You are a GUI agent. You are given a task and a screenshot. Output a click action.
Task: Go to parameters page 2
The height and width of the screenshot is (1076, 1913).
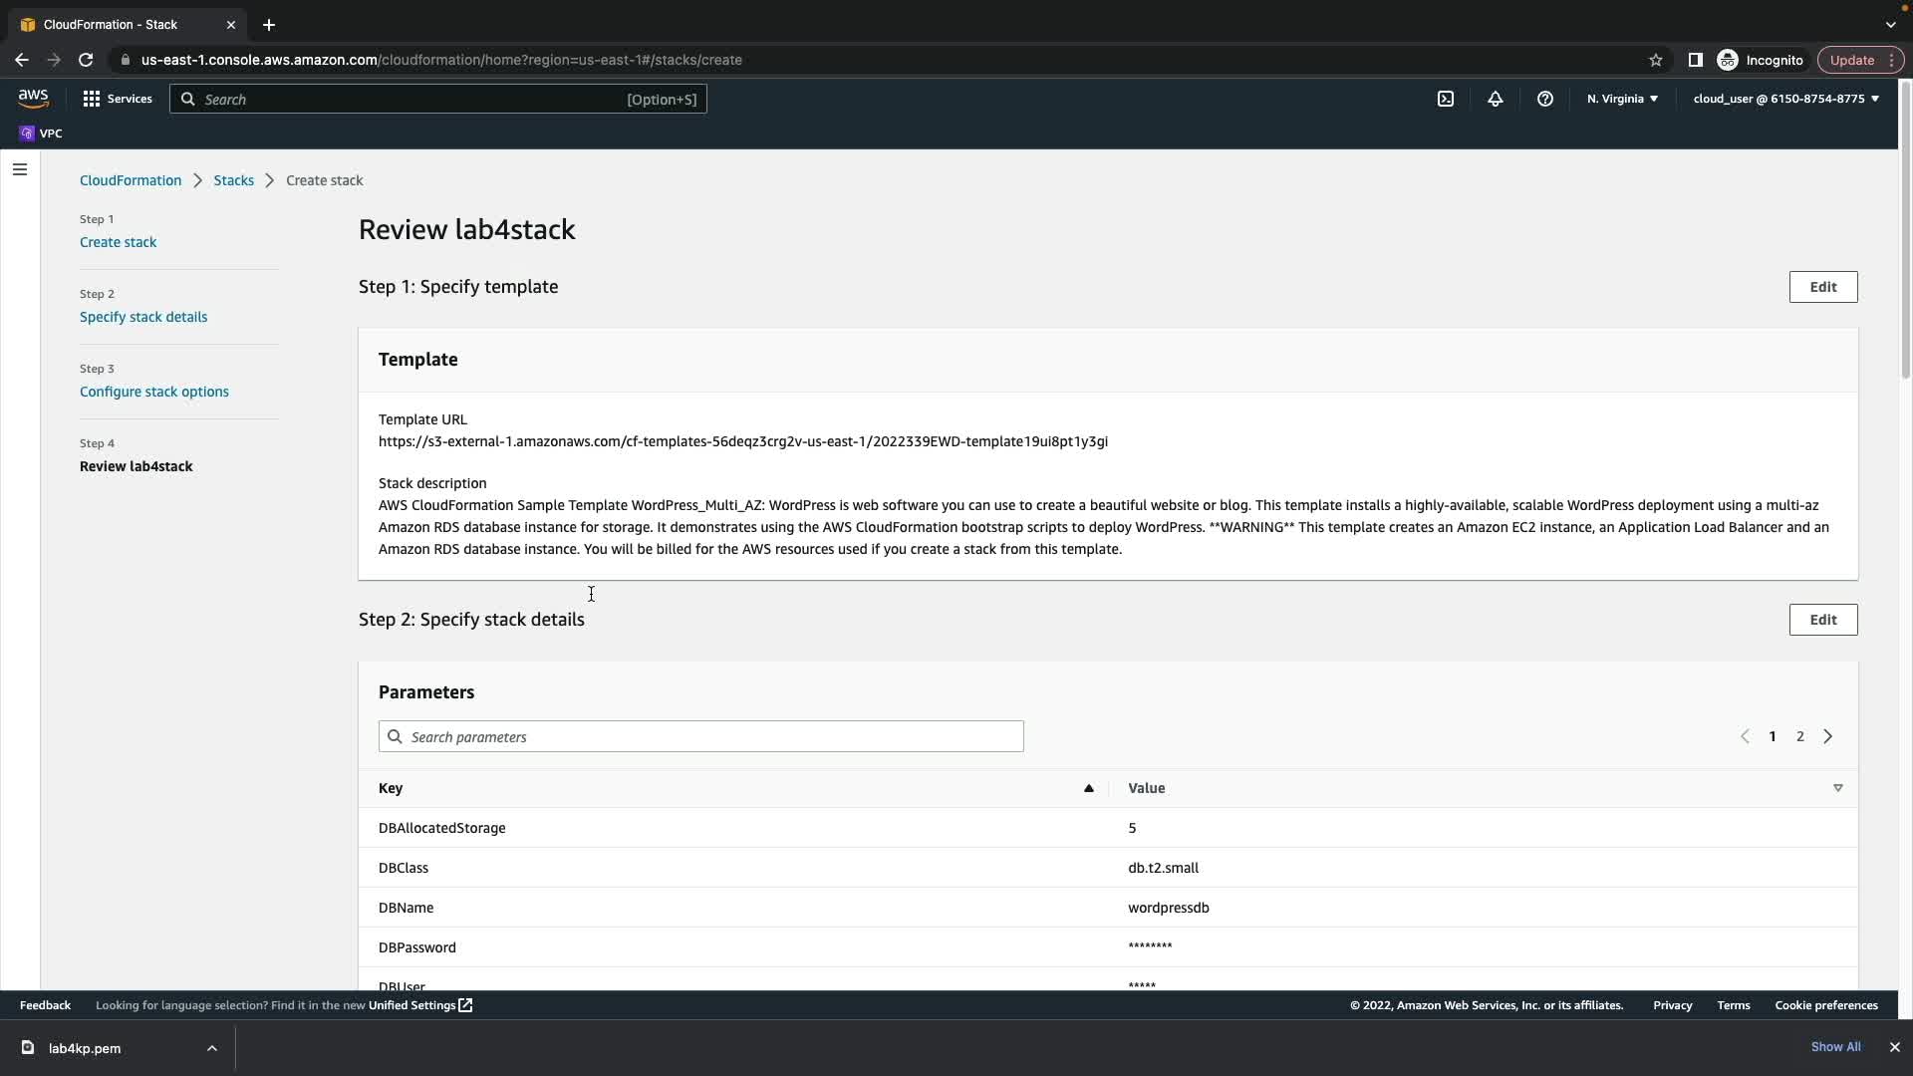1800,736
